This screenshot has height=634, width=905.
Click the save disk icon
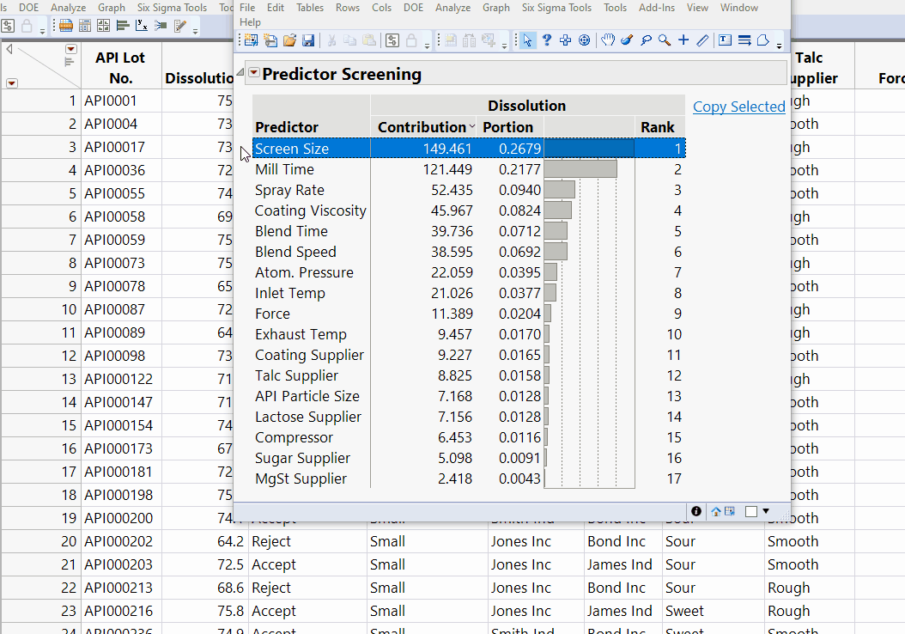pyautogui.click(x=308, y=40)
